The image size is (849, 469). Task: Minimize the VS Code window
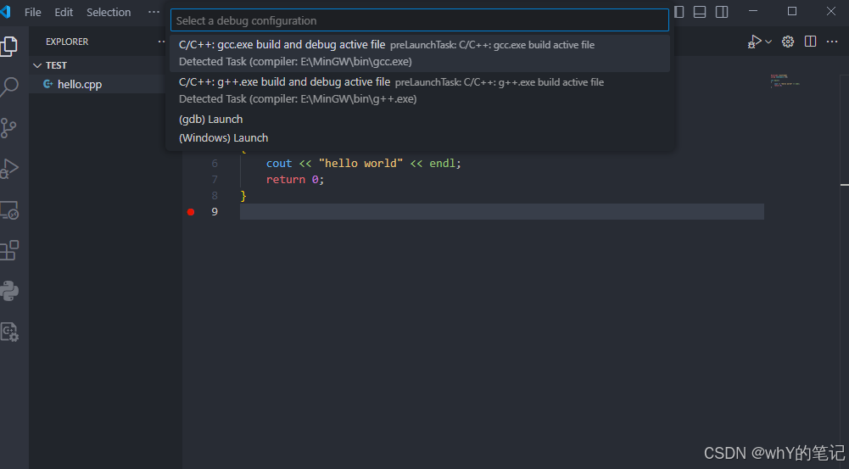[753, 11]
